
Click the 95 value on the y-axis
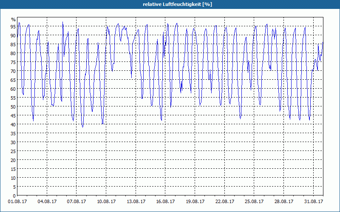click(13, 26)
